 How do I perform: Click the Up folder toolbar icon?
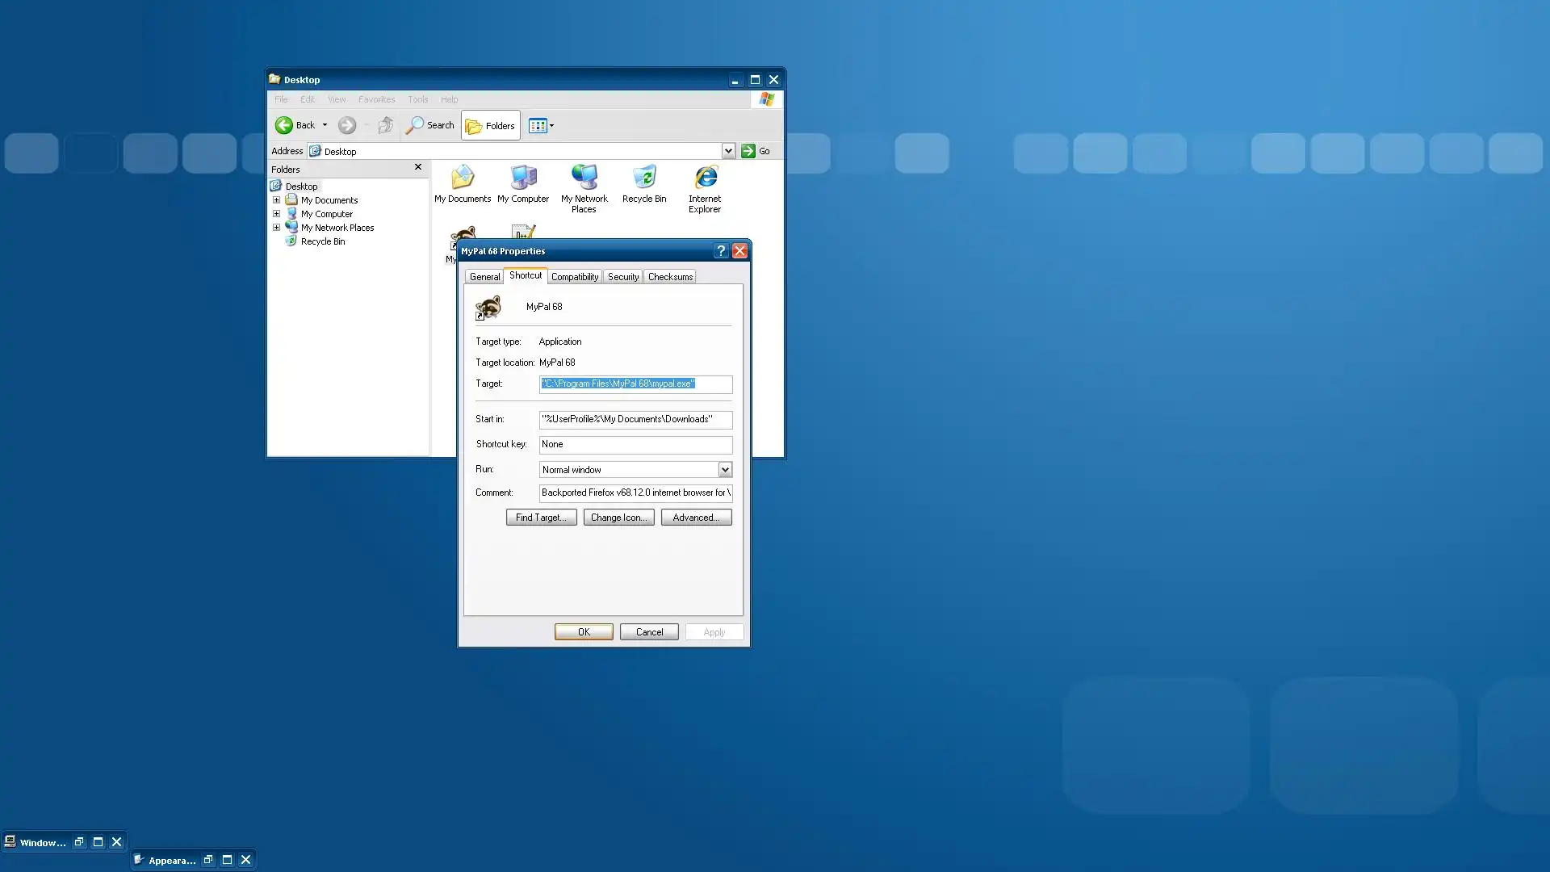(x=386, y=125)
